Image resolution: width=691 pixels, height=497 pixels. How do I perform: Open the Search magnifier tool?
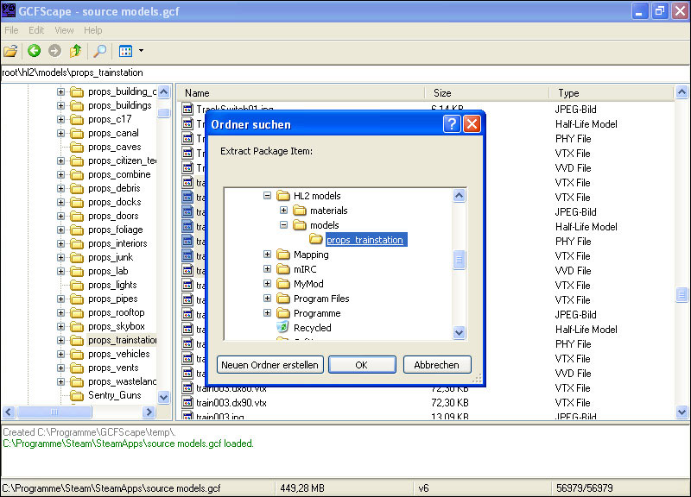100,51
